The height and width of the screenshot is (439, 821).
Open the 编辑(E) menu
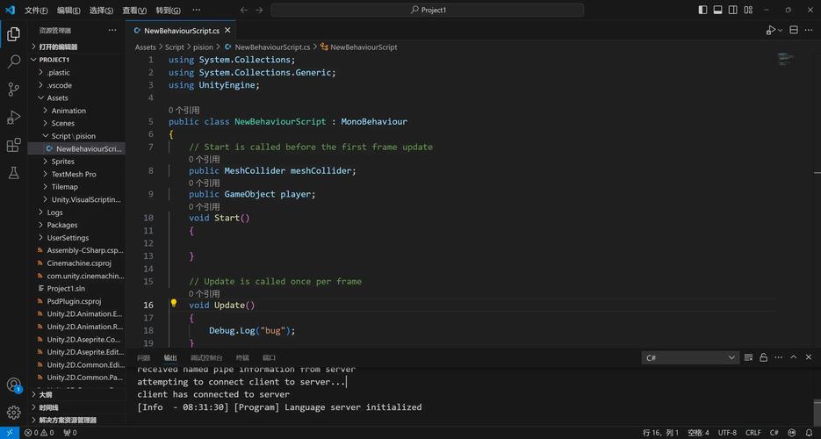pyautogui.click(x=68, y=11)
